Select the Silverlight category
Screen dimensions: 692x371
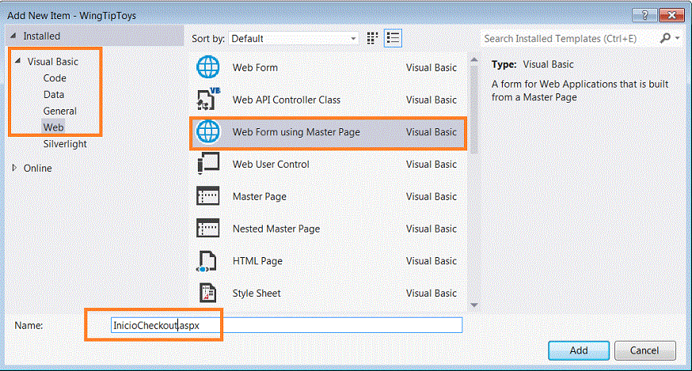click(65, 144)
